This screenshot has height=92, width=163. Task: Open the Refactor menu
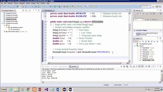pyautogui.click(x=10, y=3)
